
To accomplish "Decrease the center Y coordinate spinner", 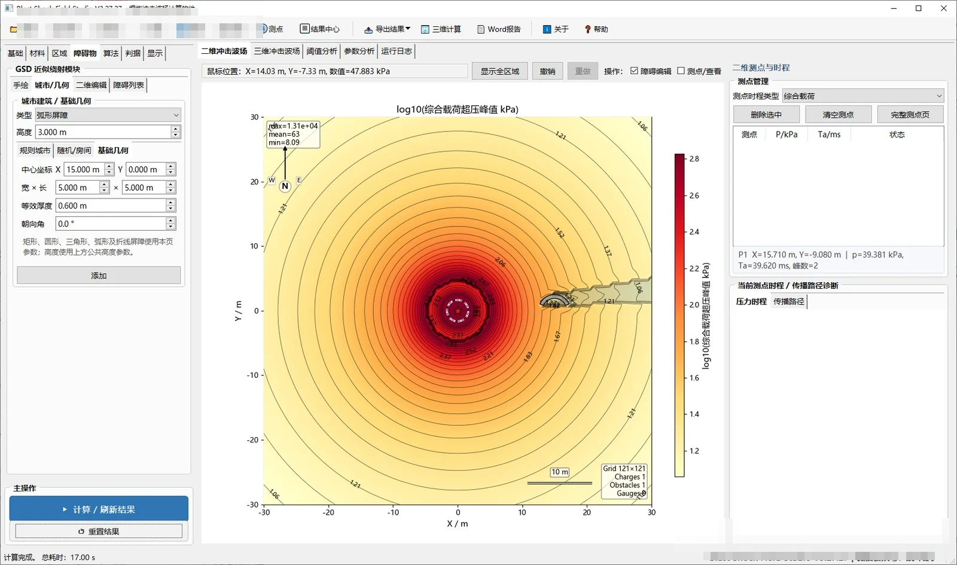I will [170, 173].
